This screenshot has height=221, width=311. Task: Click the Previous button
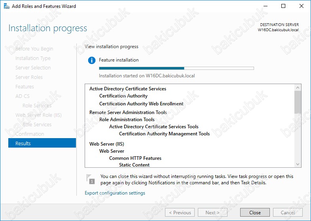180,212
